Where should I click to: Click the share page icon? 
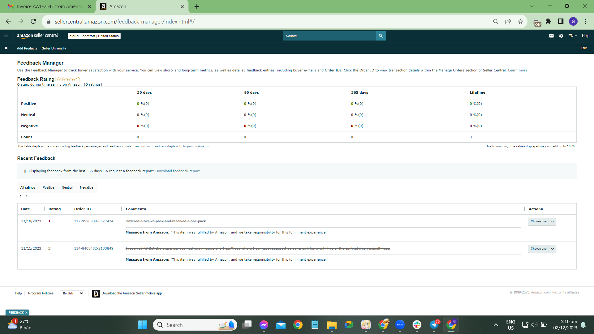(x=508, y=21)
